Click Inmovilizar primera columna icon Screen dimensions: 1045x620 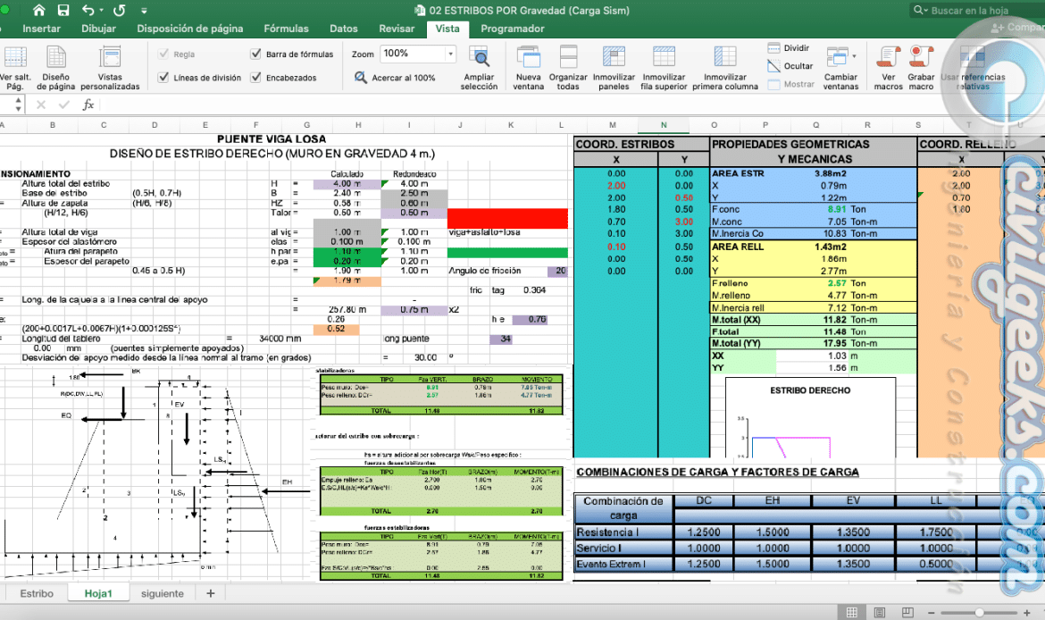coord(725,57)
